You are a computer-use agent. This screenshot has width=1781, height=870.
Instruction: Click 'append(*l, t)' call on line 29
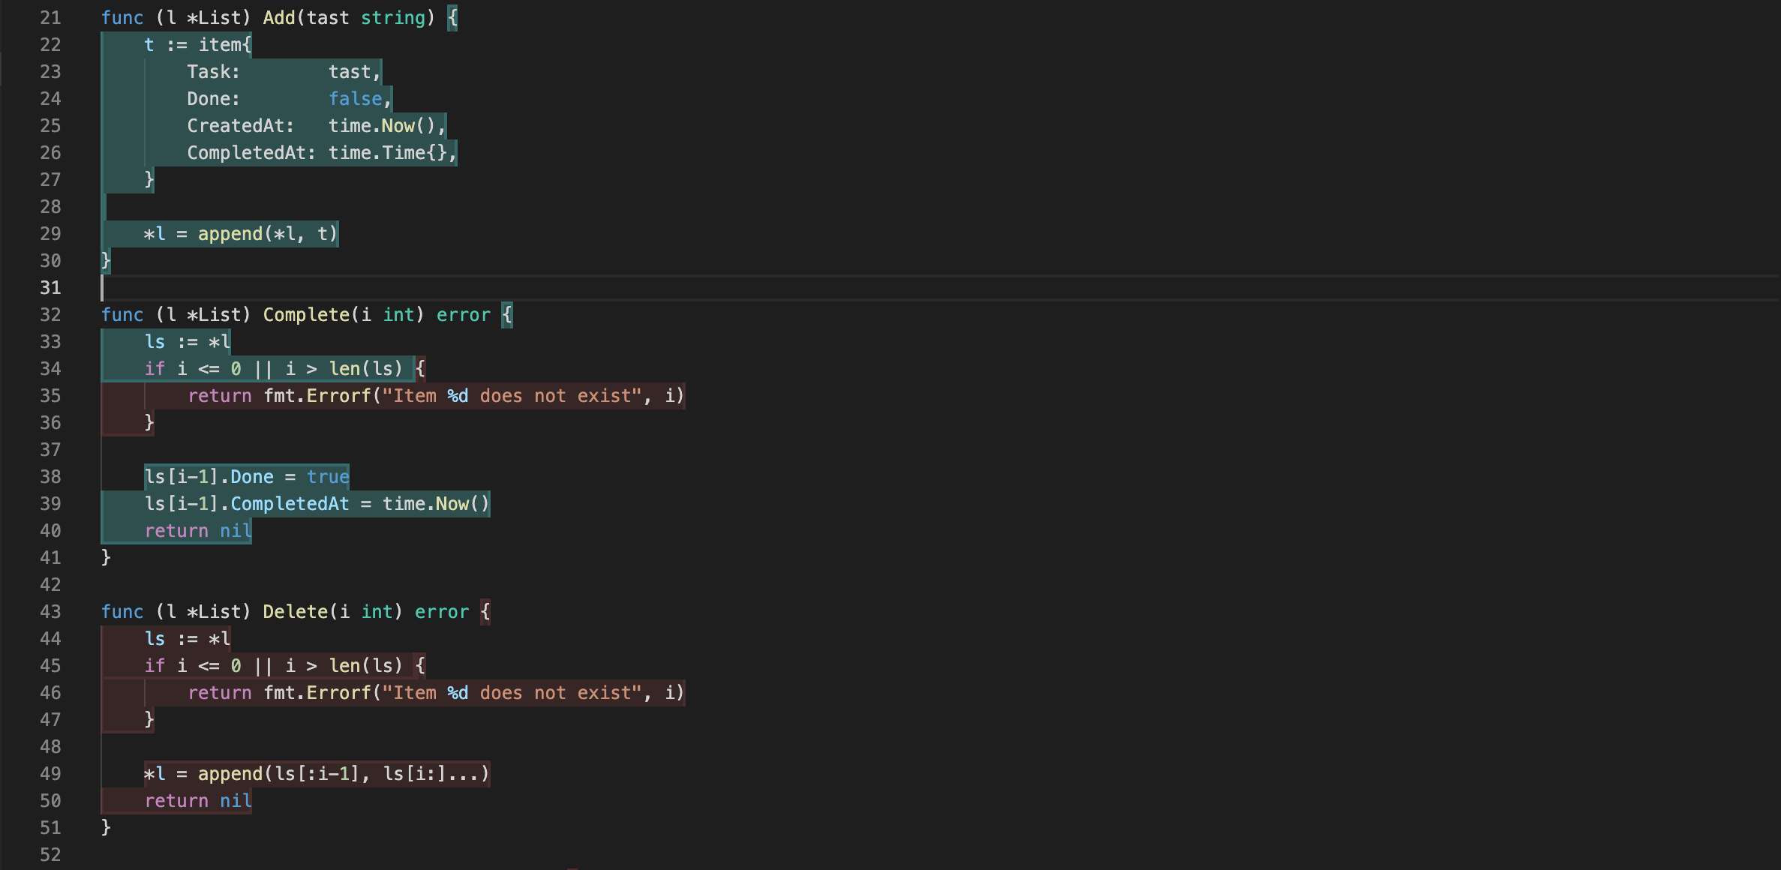point(267,234)
